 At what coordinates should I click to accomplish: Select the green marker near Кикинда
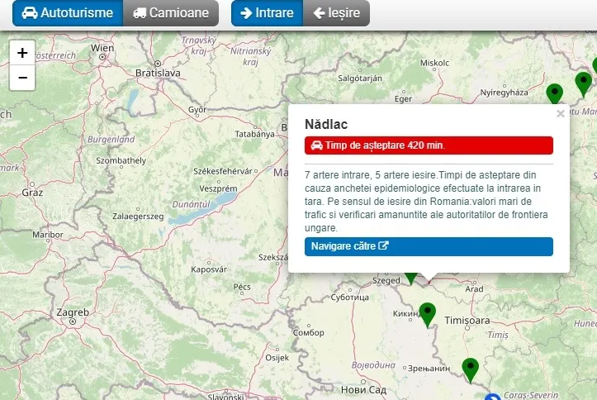[x=428, y=315]
